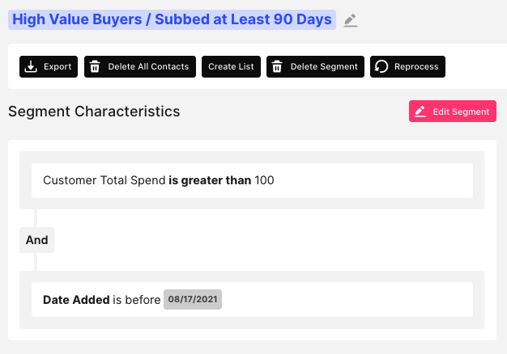Select the Date Added condition row
Viewport: 507px width, 354px height.
[x=252, y=299]
